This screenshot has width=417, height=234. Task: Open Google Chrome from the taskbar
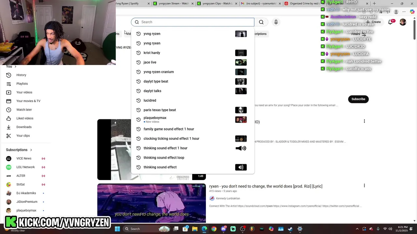(214, 229)
